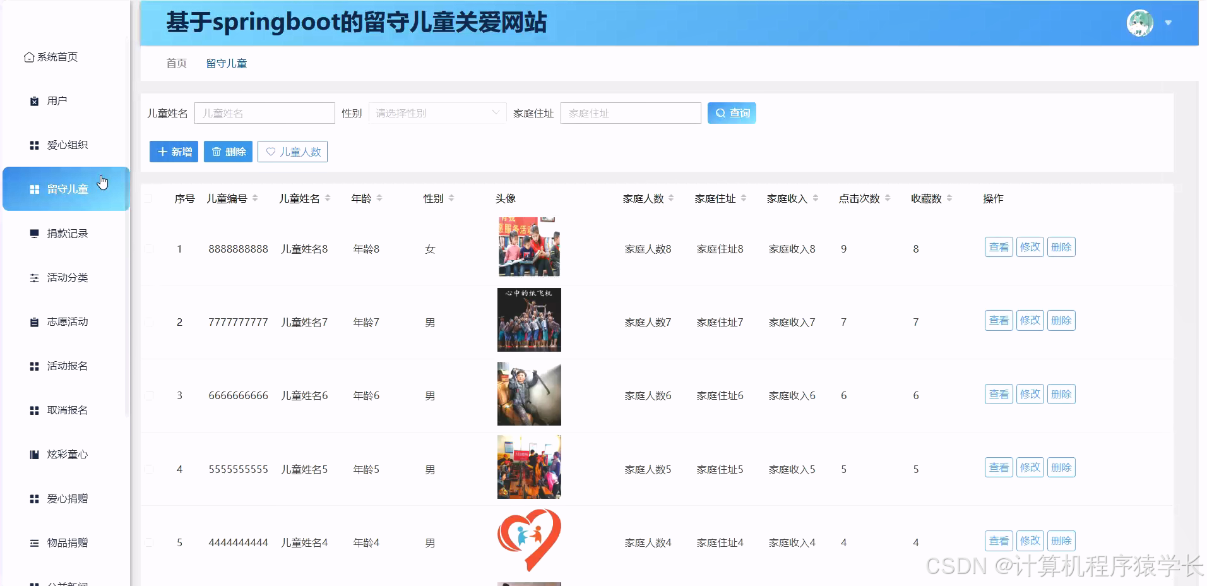Screen dimensions: 1207x586
Task: Click 查看 button for 儿童姓名8
Action: point(999,247)
